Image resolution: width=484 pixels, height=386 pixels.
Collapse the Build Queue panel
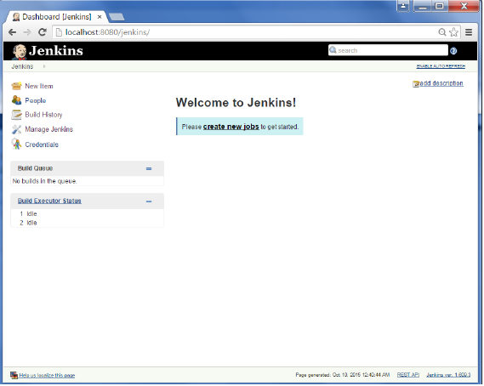(x=149, y=169)
